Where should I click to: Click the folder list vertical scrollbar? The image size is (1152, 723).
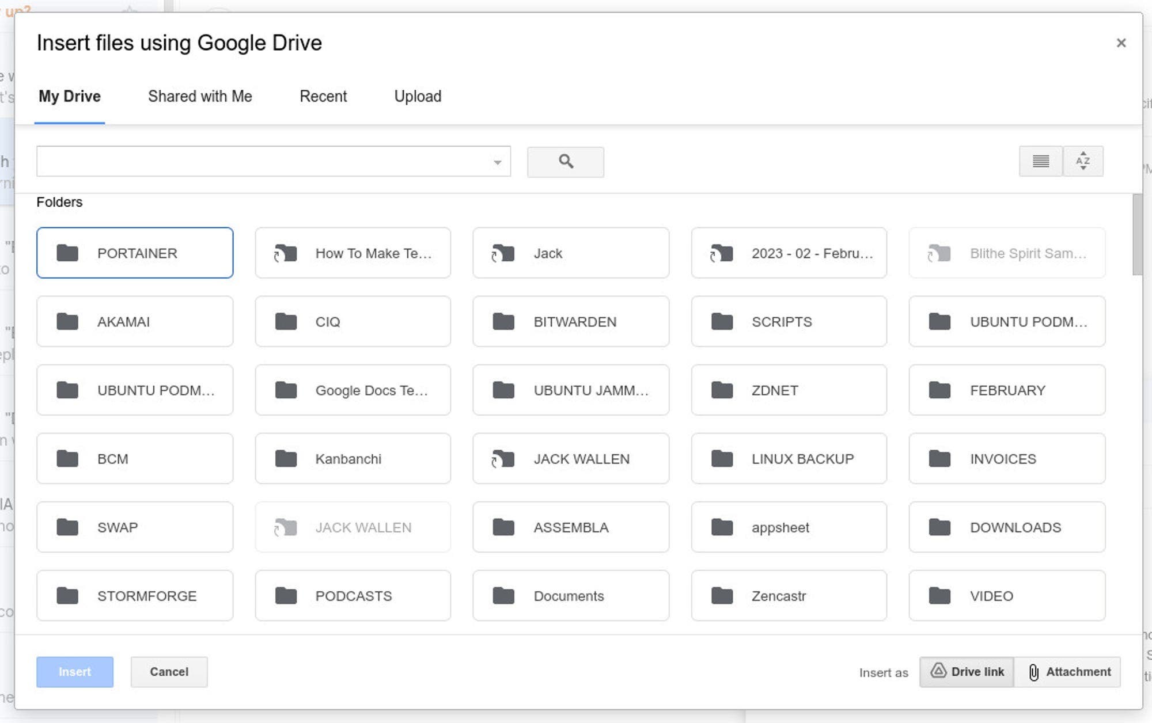[x=1137, y=235]
